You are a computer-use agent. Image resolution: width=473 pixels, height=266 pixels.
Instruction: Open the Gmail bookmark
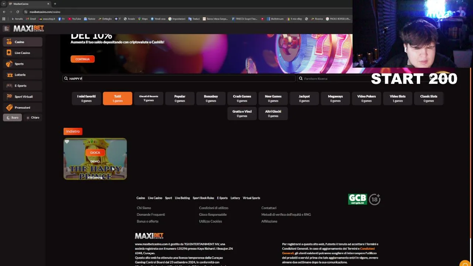(31, 19)
